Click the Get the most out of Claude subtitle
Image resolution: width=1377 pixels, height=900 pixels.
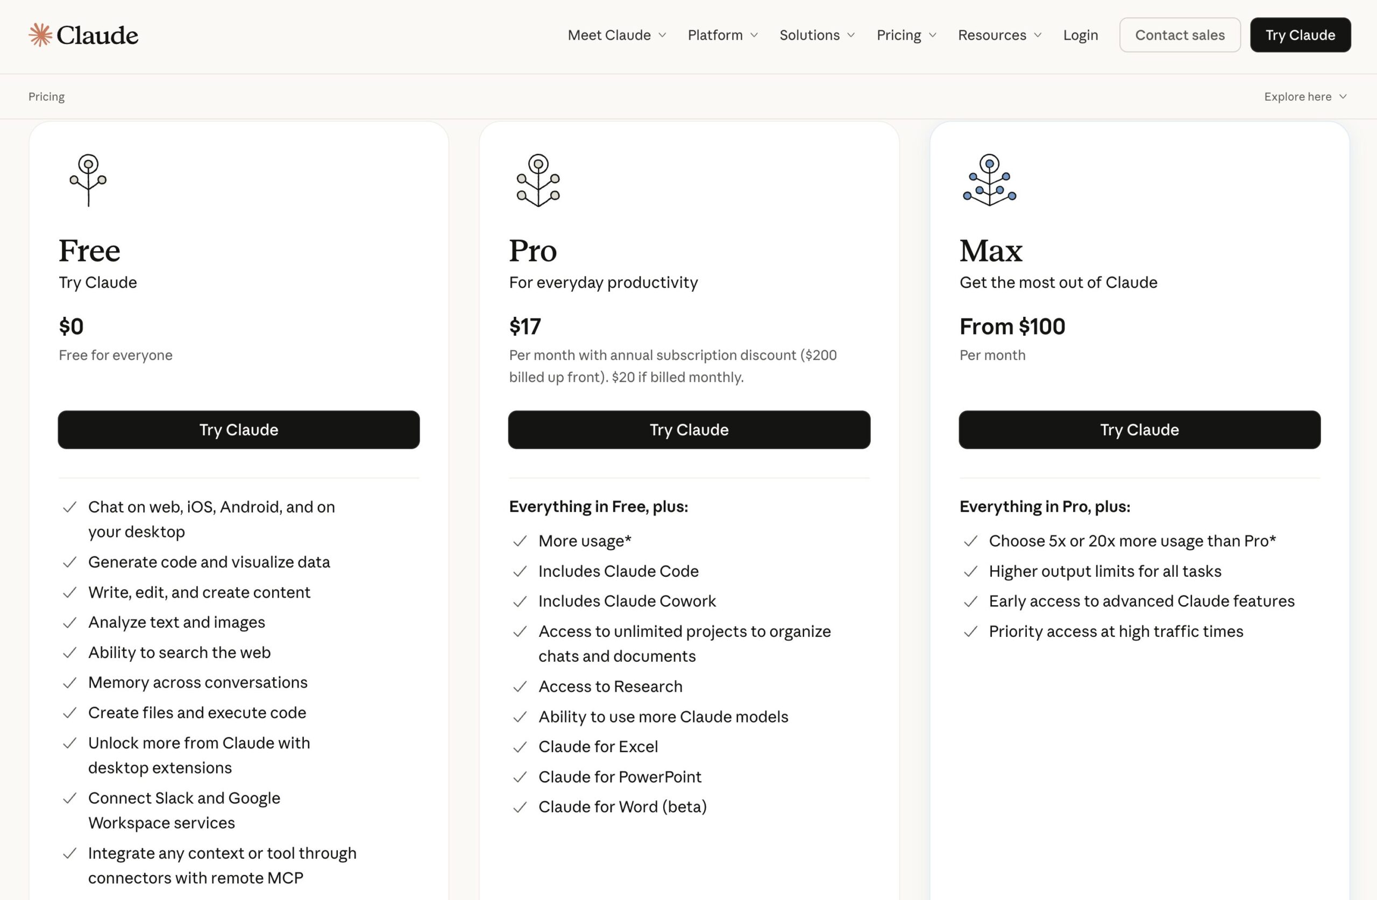point(1058,282)
